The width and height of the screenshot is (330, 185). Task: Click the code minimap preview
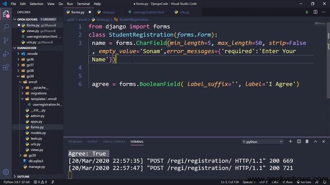(x=320, y=24)
